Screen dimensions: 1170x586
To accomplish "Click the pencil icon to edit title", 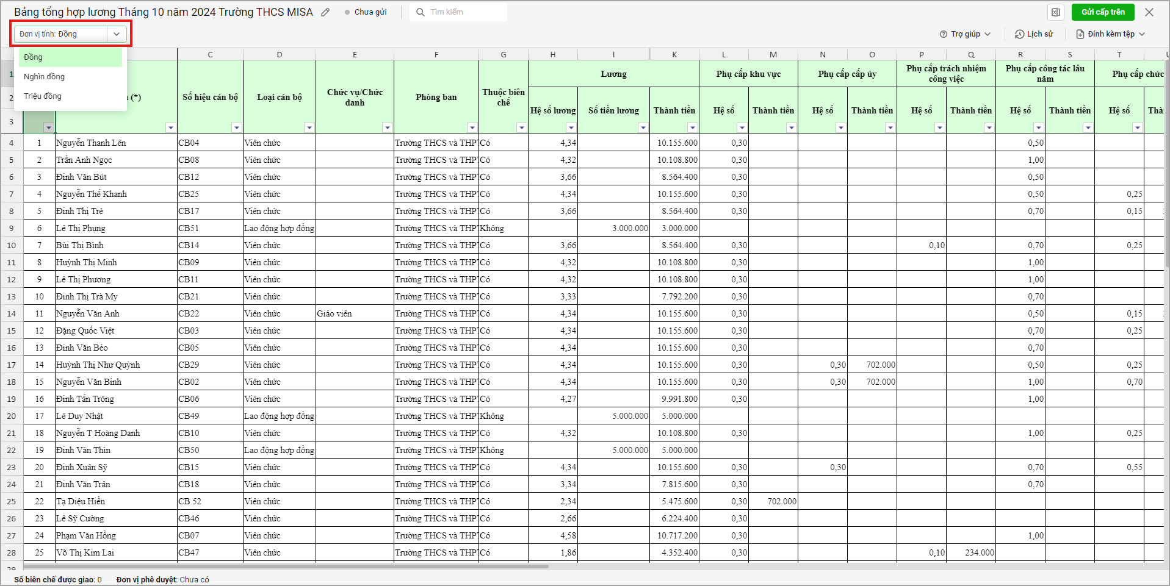I will (325, 12).
